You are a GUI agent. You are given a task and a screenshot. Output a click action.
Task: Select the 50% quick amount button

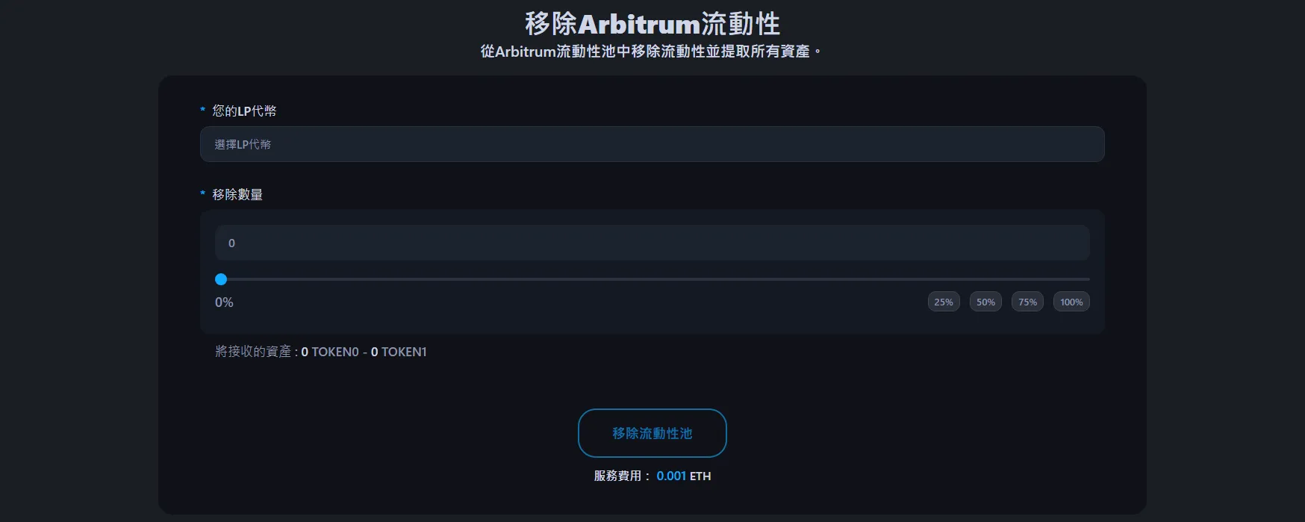click(985, 302)
